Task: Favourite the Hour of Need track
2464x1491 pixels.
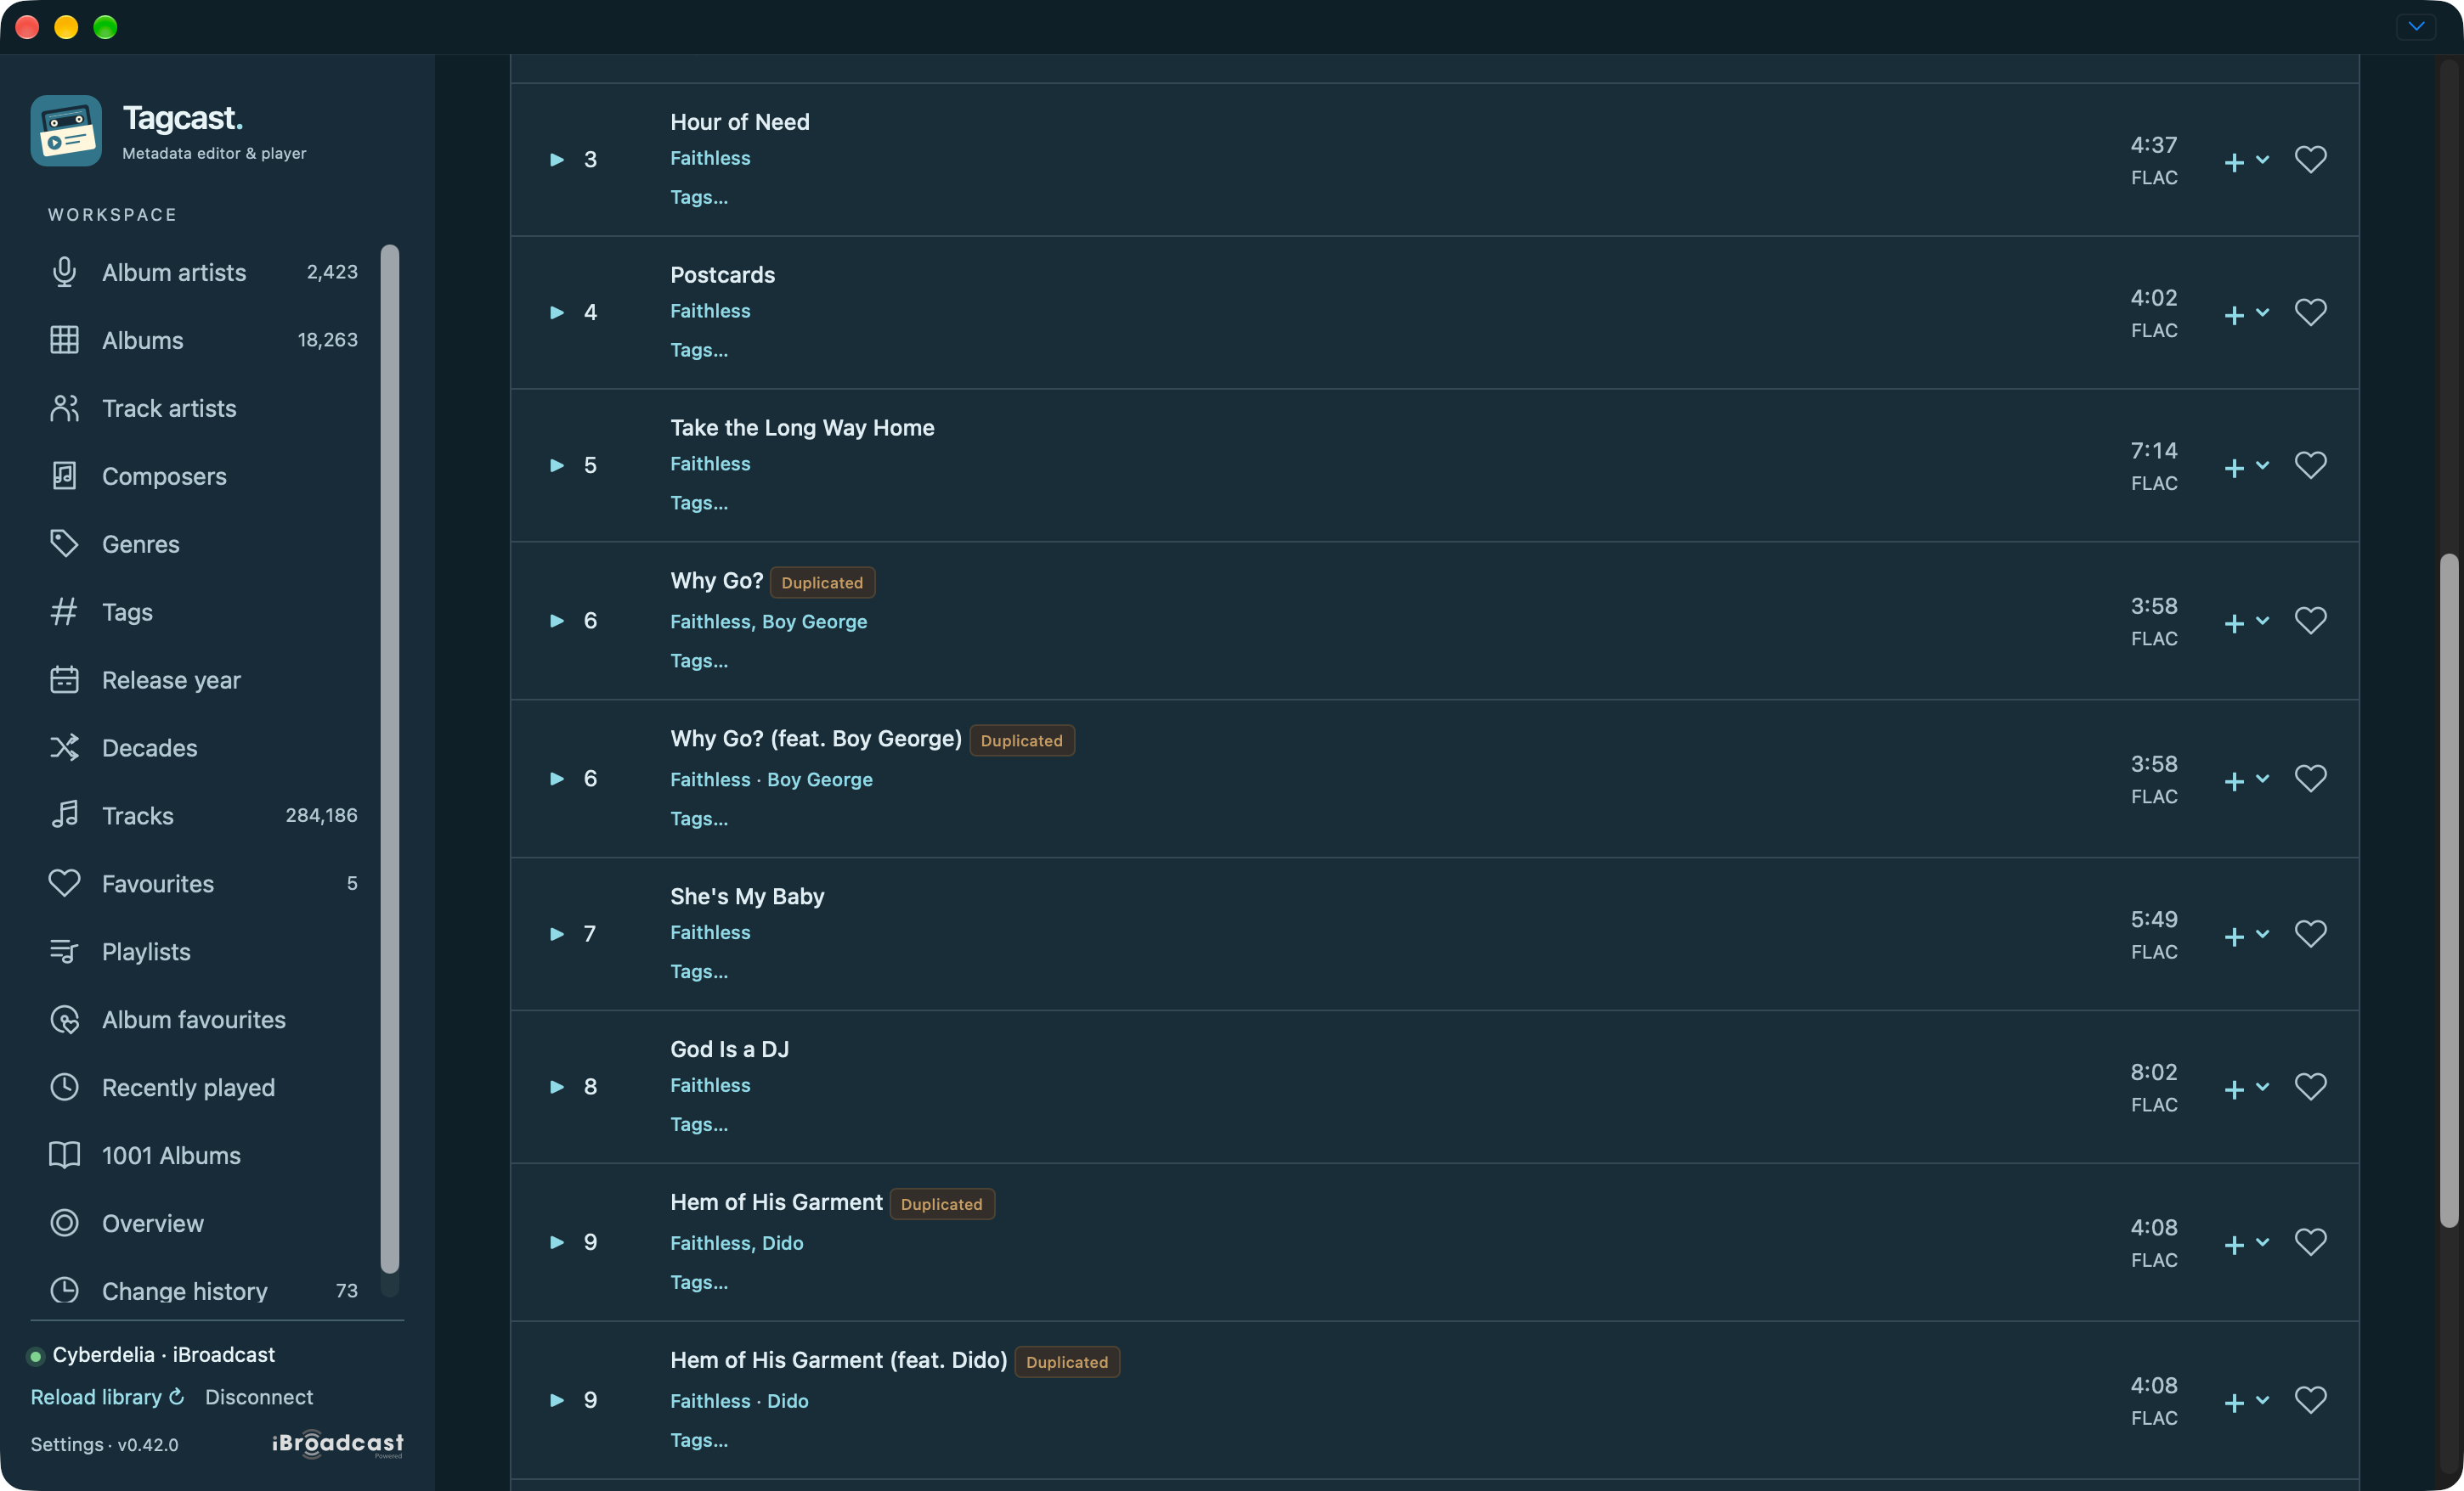Action: click(2310, 160)
